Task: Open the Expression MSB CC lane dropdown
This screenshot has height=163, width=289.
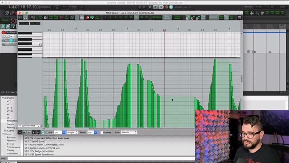Action: 29,126
